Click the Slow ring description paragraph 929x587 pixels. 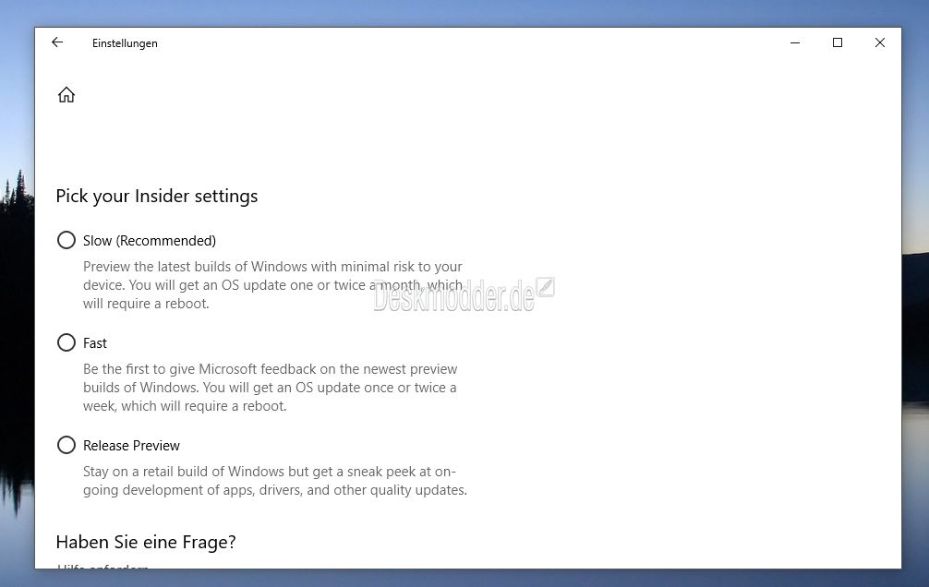click(x=272, y=285)
